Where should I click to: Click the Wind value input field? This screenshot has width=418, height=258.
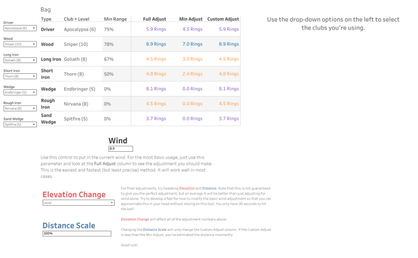[x=120, y=149]
